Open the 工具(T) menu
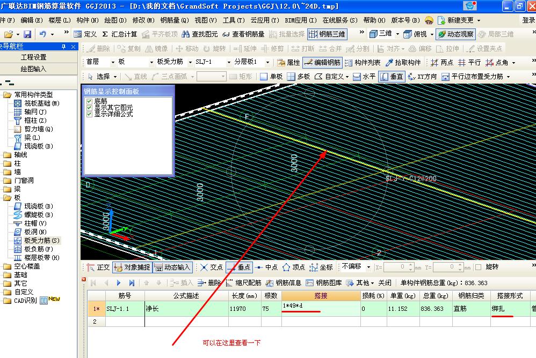Image resolution: width=536 pixels, height=358 pixels. [x=234, y=20]
